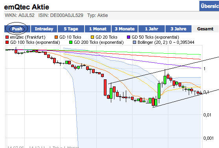Click the purple GD 50 Ticks swatch

click(x=129, y=37)
